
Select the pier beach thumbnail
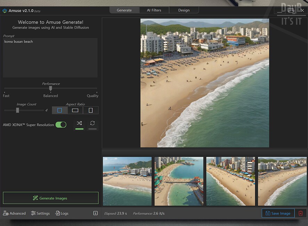coord(179,181)
